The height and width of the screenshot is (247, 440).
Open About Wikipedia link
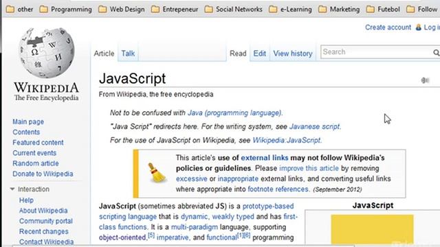(x=43, y=211)
